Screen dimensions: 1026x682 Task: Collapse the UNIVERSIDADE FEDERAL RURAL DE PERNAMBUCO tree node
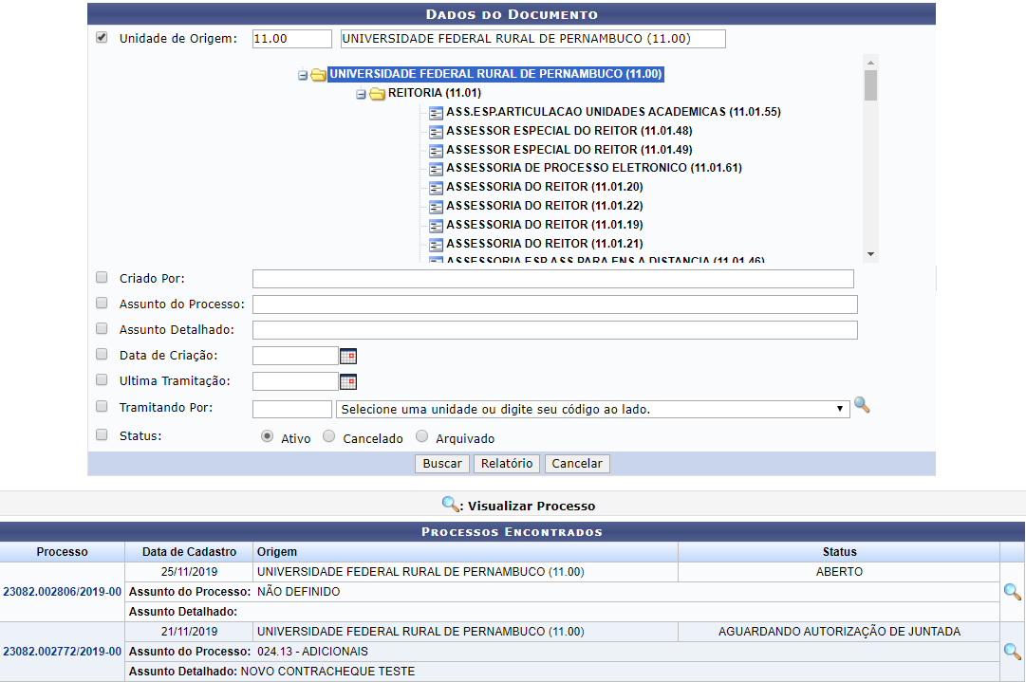(x=303, y=75)
